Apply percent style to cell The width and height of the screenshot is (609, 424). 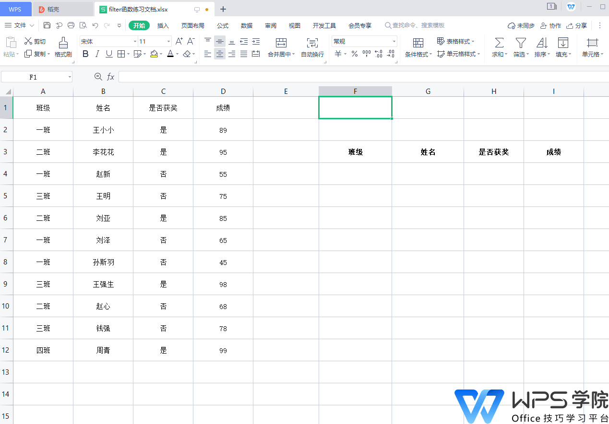[x=355, y=54]
